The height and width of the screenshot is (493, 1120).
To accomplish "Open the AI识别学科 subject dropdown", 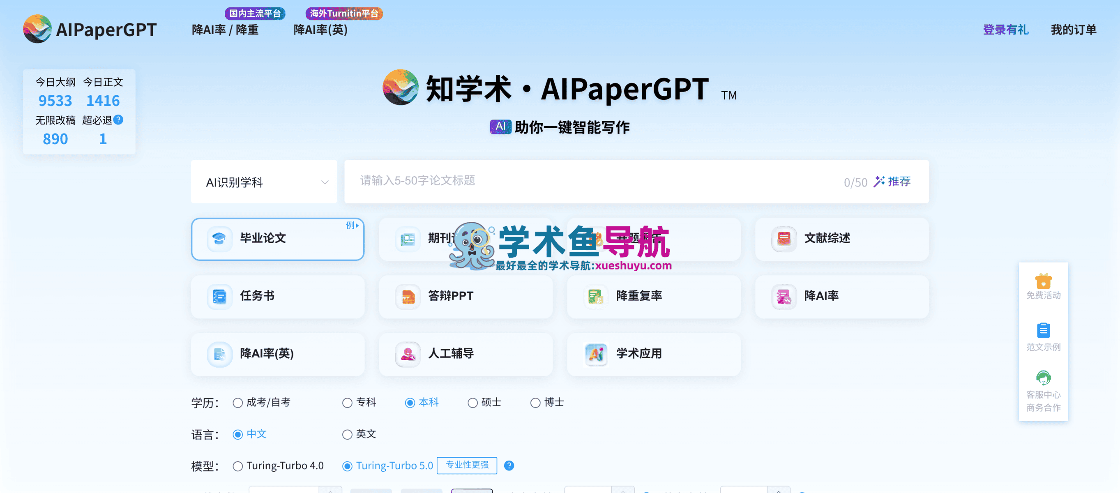I will click(x=264, y=182).
